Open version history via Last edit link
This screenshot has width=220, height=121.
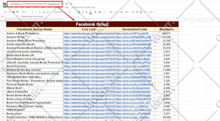coord(83,7)
